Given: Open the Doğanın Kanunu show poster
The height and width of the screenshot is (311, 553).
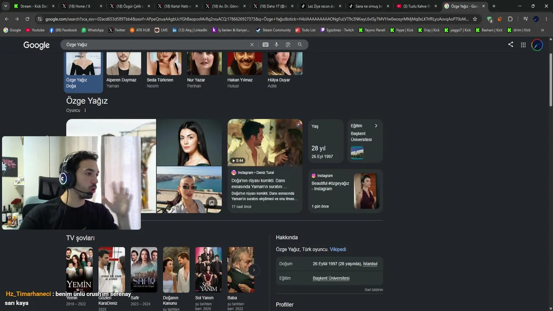Looking at the screenshot, I should [176, 270].
